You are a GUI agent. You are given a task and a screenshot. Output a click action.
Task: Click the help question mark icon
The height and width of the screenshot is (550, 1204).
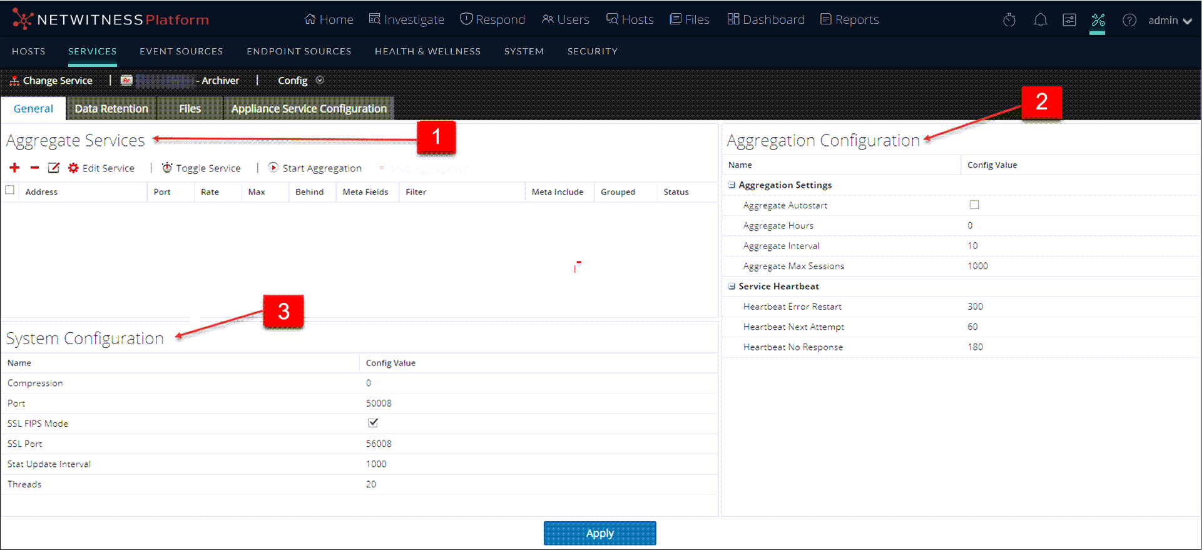coord(1129,20)
